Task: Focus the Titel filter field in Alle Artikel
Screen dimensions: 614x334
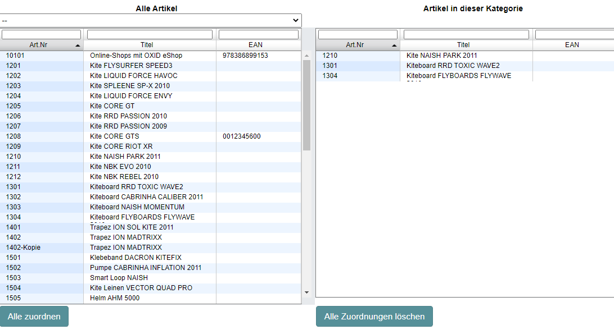Action: (x=150, y=34)
